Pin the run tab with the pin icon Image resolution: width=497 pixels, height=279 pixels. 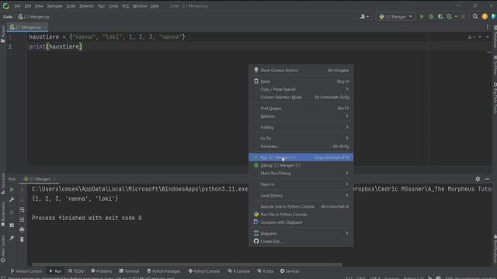pyautogui.click(x=12, y=238)
